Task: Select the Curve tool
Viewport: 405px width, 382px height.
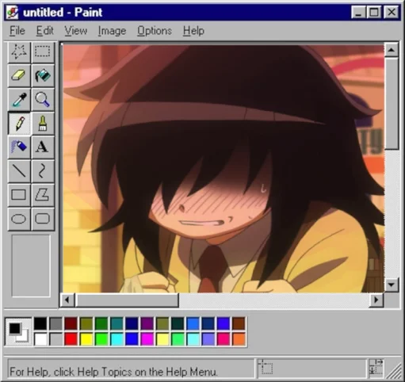Action: pyautogui.click(x=43, y=171)
